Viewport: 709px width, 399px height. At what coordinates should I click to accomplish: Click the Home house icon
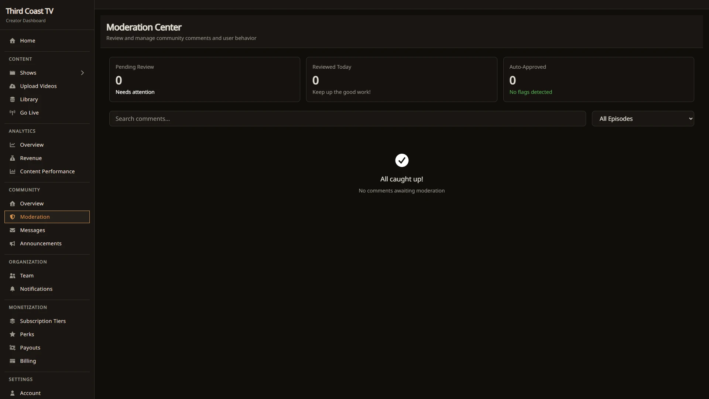13,41
